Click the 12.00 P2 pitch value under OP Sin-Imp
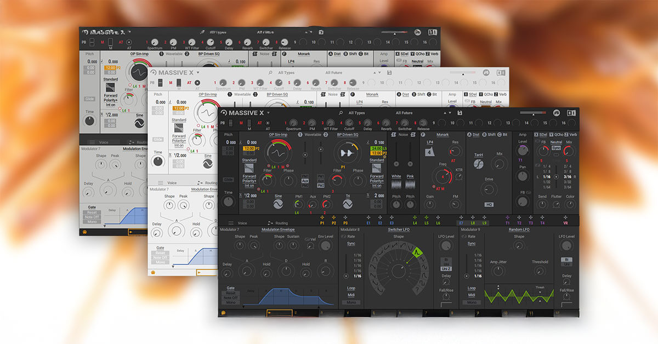This screenshot has width=658, height=344. click(249, 148)
